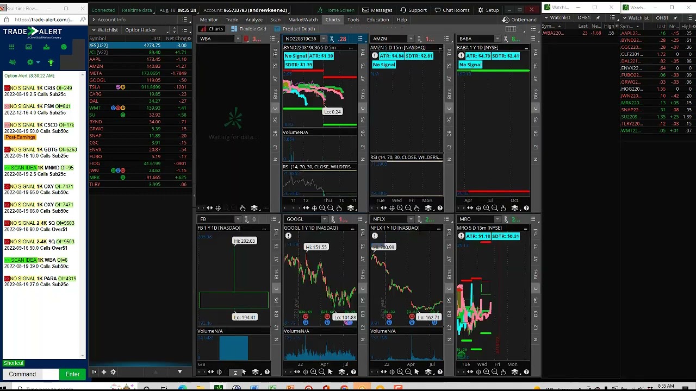Add a gadget with the plus icon
This screenshot has width=696, height=391.
(103, 372)
